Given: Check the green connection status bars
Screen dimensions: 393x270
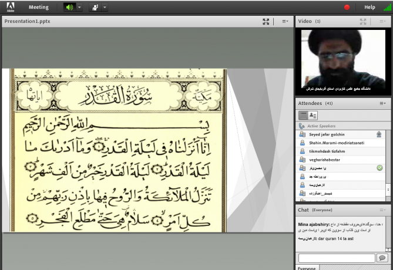Looking at the screenshot, I should click(x=386, y=8).
